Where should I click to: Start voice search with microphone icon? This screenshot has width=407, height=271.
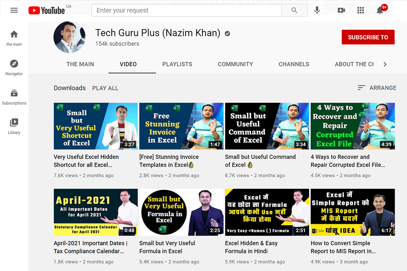pos(317,10)
